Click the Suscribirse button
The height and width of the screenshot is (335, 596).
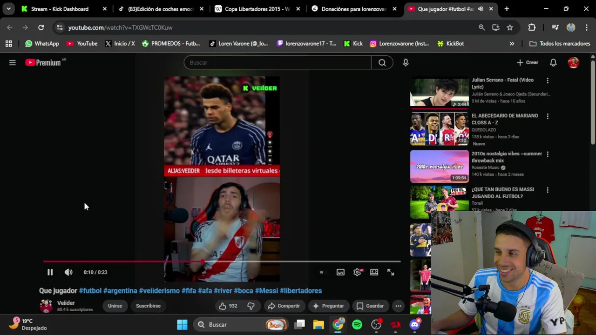(148, 306)
